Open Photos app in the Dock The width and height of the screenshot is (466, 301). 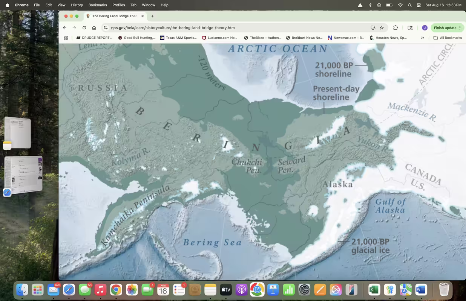coord(132,290)
